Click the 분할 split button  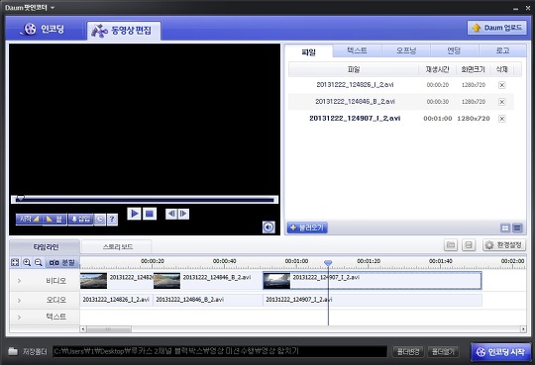click(x=62, y=262)
